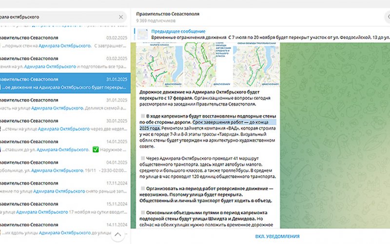Clear the search field with the X icon
390x244 pixels.
pos(121,17)
